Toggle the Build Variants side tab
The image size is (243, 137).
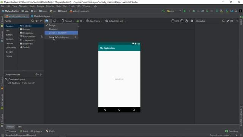pos(2,102)
